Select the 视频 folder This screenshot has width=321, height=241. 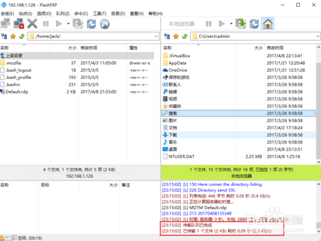point(239,99)
